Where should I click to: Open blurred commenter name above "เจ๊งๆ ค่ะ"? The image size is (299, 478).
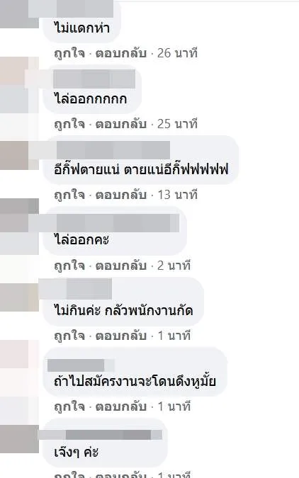point(108,435)
